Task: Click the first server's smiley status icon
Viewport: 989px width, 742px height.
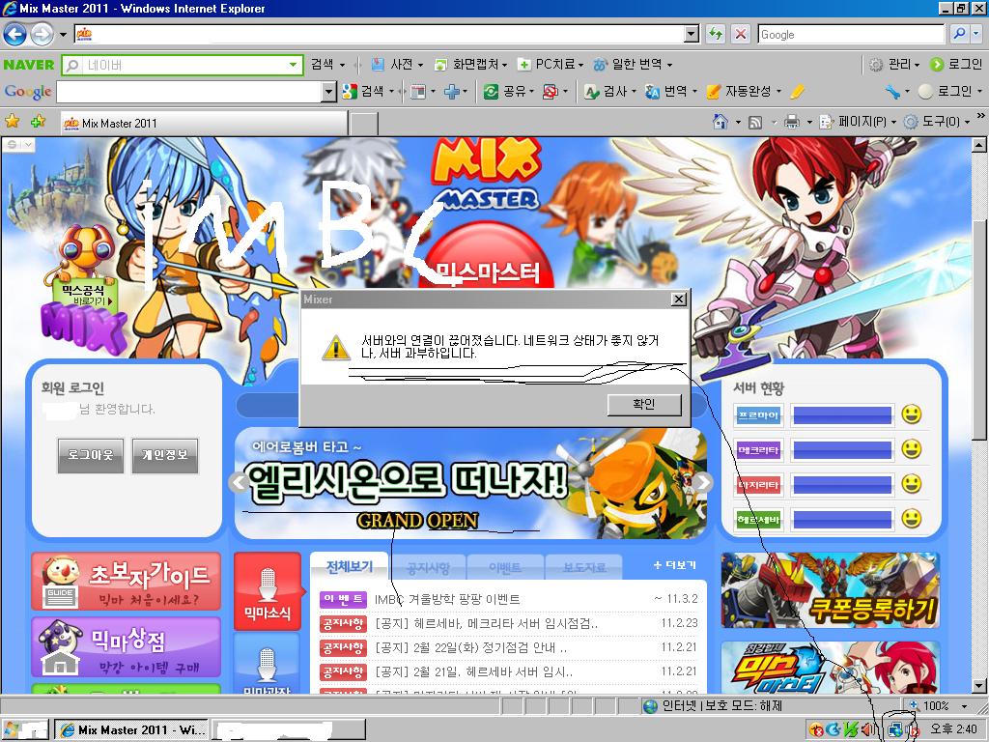Action: 911,414
